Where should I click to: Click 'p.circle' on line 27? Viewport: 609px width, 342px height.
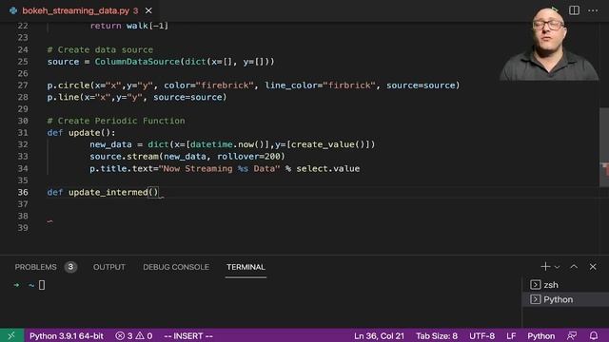[69, 85]
